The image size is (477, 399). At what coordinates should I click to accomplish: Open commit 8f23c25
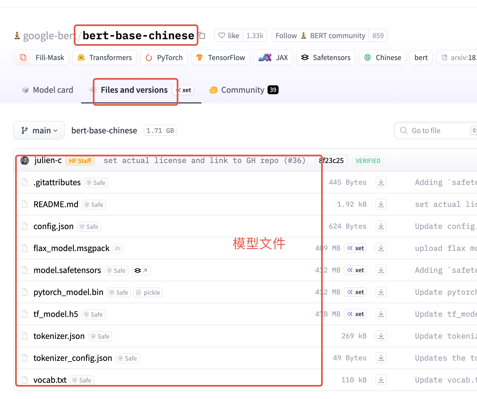[331, 161]
